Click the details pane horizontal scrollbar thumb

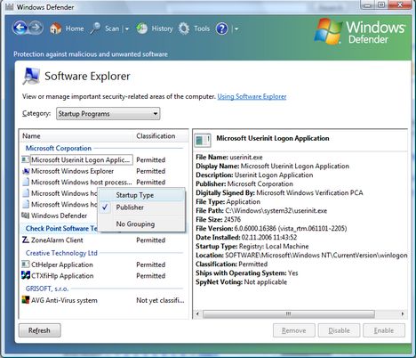[x=289, y=314]
